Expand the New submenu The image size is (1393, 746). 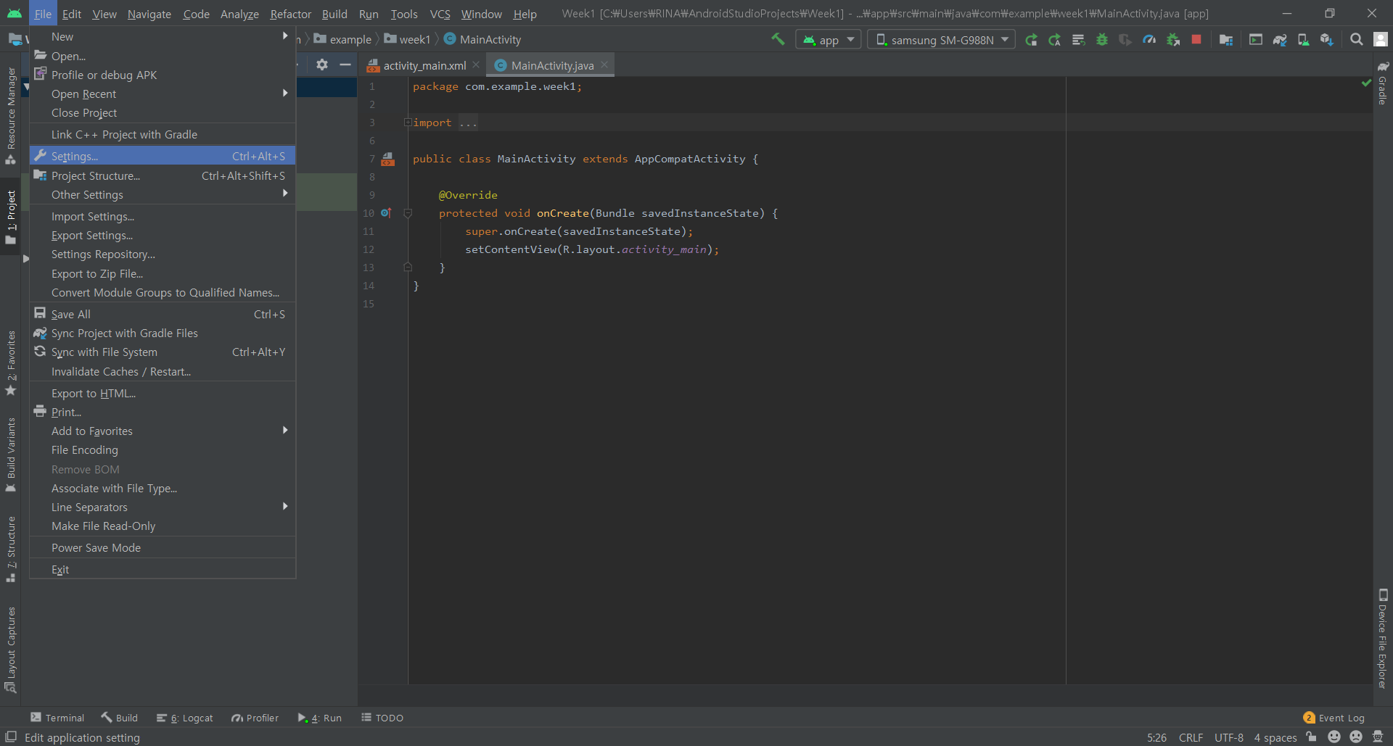click(x=163, y=36)
